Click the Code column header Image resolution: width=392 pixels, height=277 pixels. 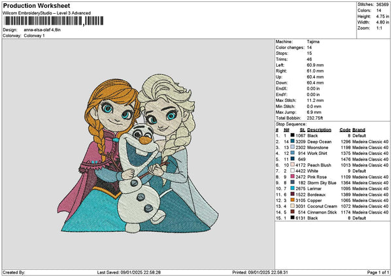(345, 130)
